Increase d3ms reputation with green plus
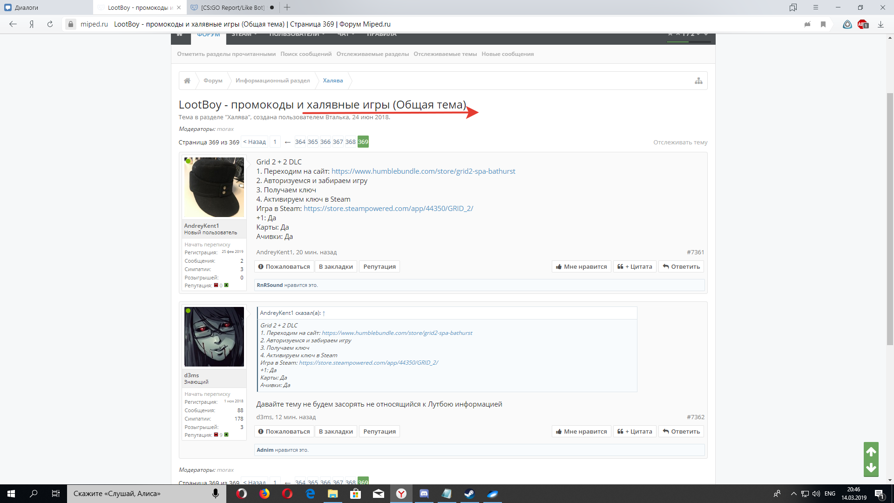This screenshot has height=503, width=894. point(226,435)
